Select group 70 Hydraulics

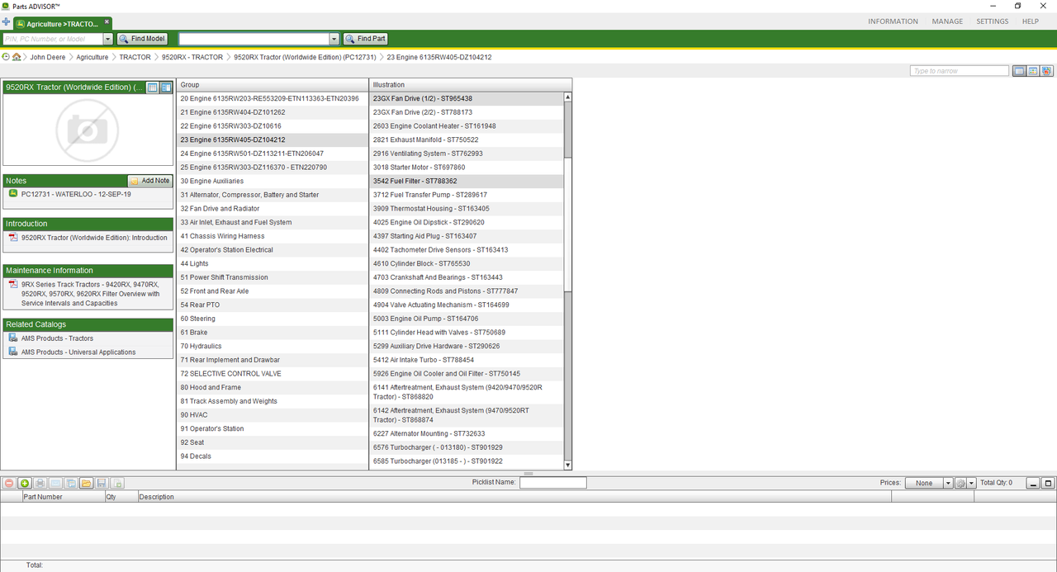(x=273, y=346)
